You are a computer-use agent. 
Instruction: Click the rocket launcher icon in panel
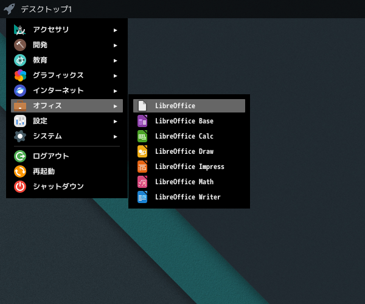(9, 9)
